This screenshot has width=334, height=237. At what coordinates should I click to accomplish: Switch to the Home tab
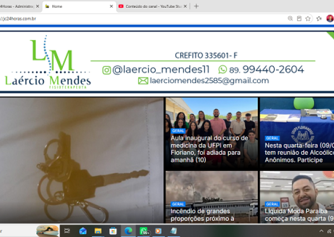[x=79, y=6]
